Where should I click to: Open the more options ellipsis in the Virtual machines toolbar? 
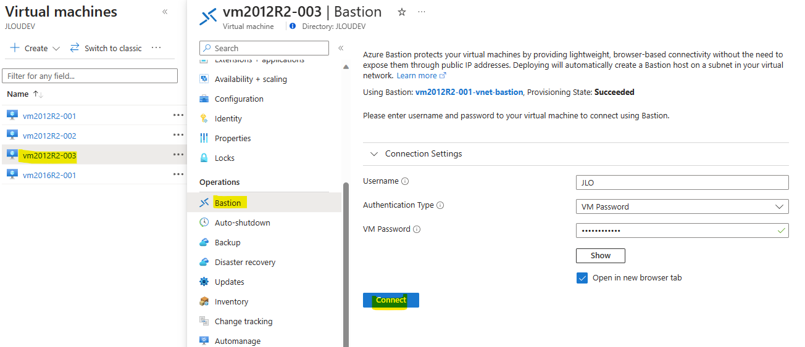tap(156, 48)
